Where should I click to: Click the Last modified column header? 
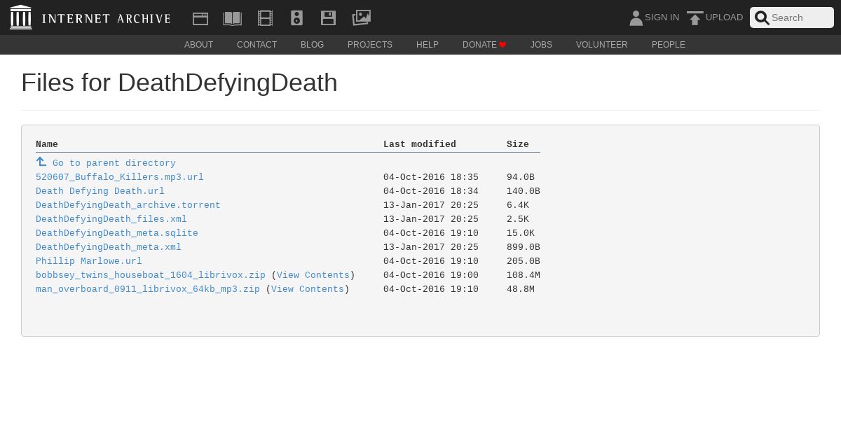[420, 144]
